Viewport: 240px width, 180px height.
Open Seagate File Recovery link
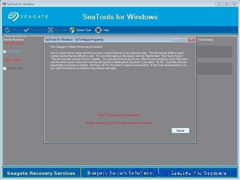pos(198,173)
